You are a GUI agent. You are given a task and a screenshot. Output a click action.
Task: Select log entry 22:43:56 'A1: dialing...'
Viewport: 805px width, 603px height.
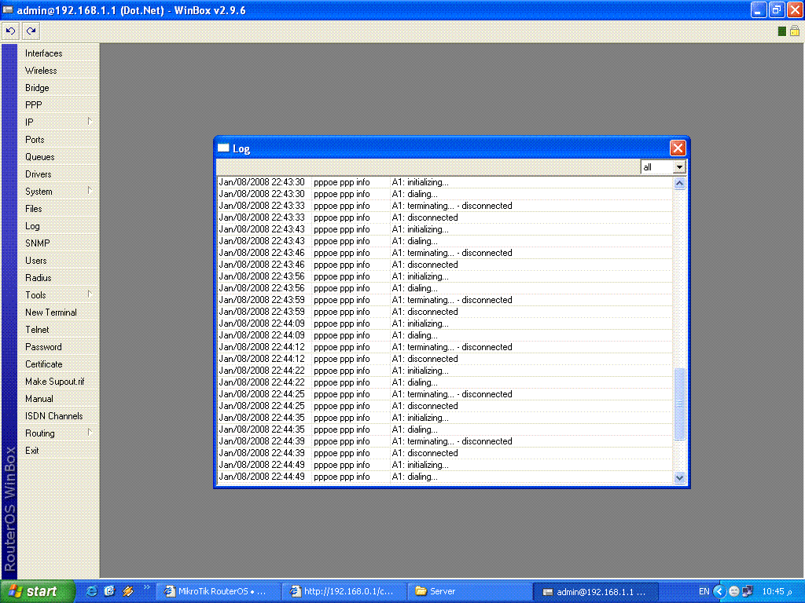[x=445, y=288]
